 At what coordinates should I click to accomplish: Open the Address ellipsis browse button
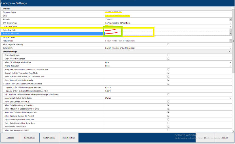(230, 19)
